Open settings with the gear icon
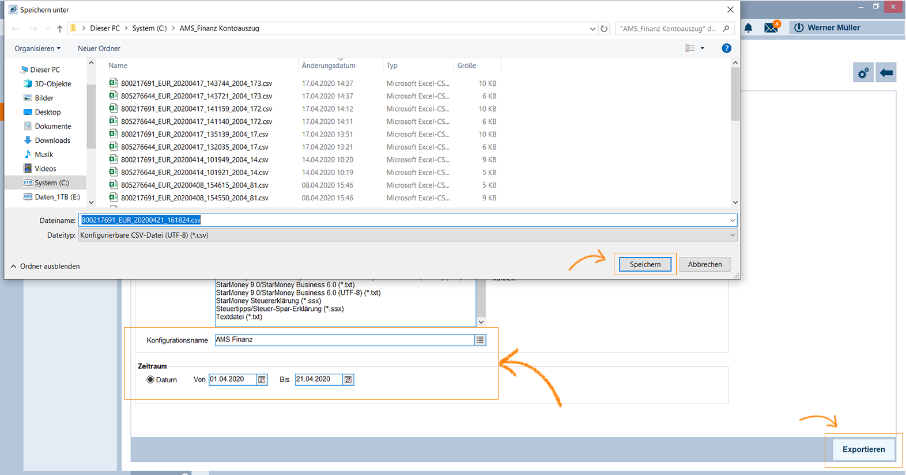The height and width of the screenshot is (475, 906). pyautogui.click(x=863, y=73)
